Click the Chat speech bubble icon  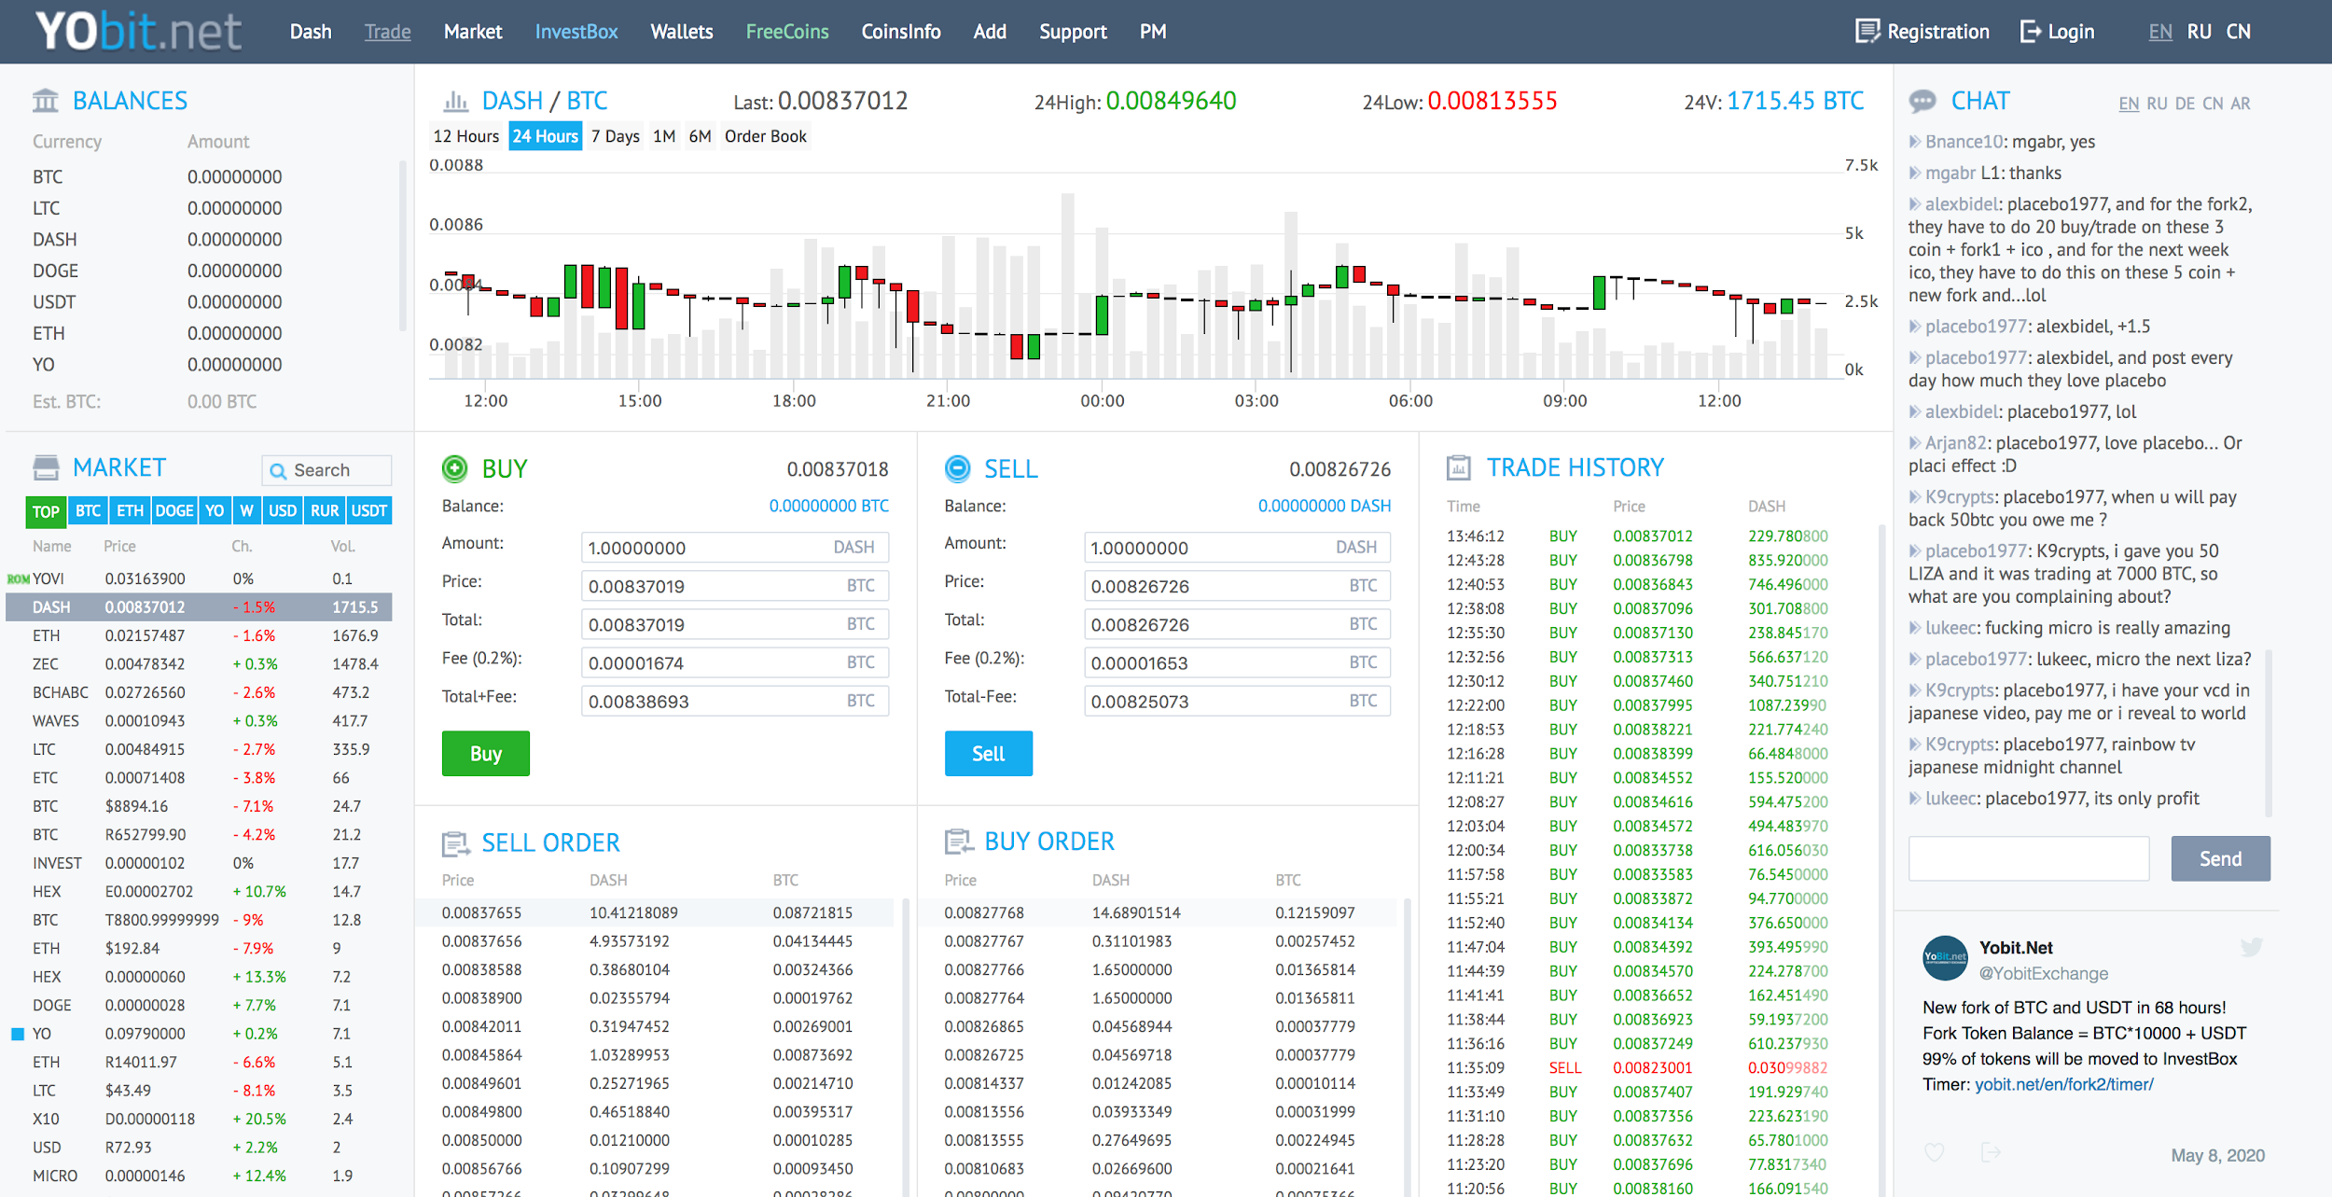point(1923,101)
